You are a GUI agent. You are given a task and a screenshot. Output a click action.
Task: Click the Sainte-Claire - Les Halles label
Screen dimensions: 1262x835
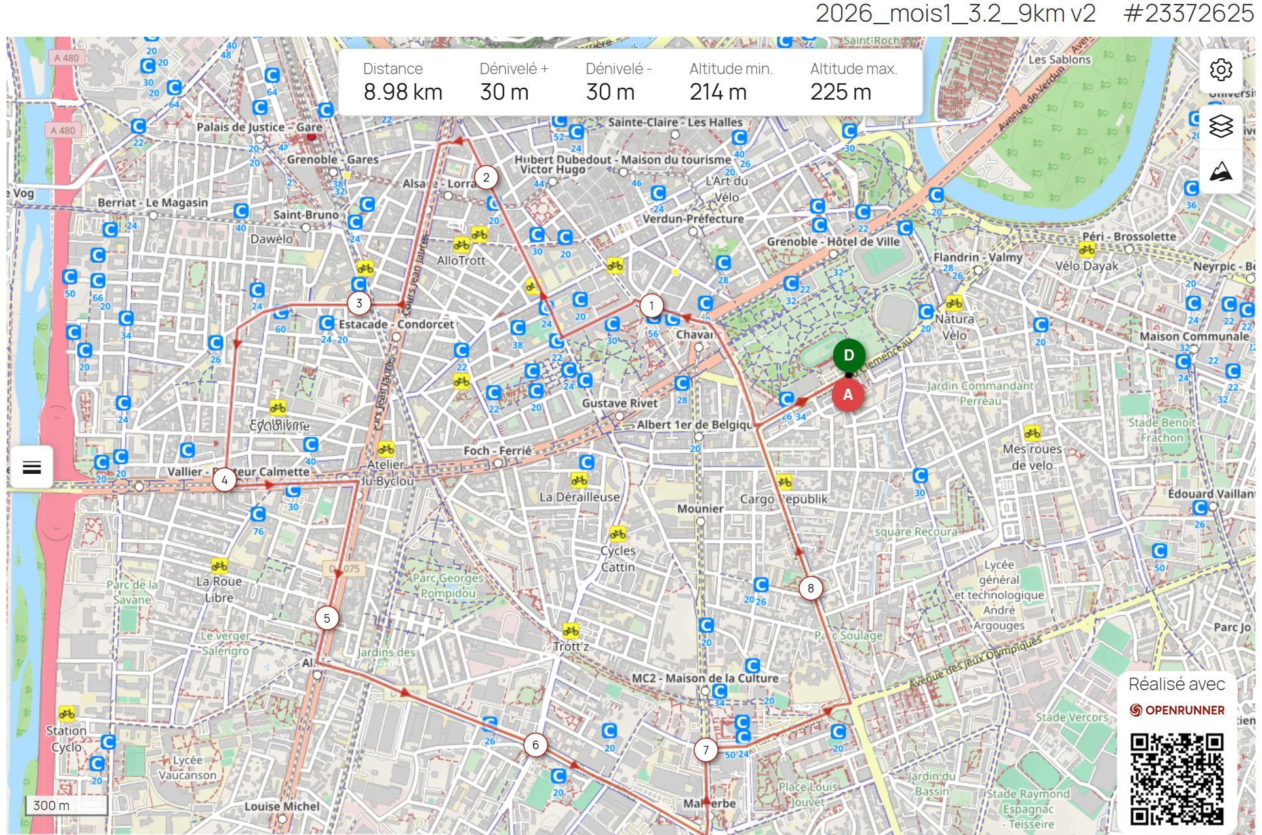pyautogui.click(x=675, y=123)
